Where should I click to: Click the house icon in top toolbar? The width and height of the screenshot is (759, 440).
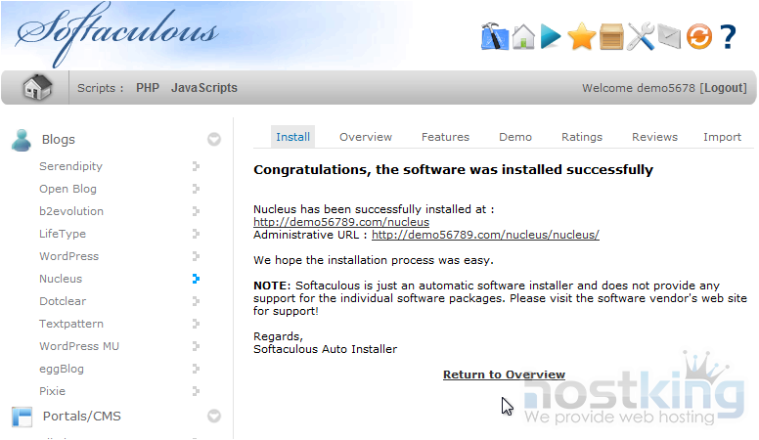[x=523, y=37]
